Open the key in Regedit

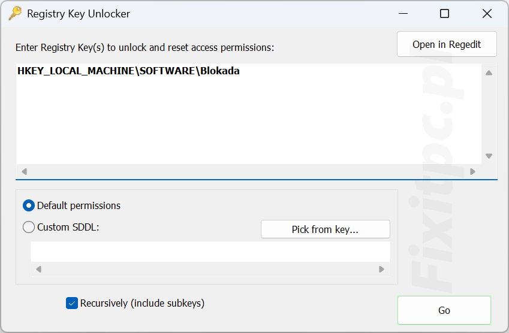tap(447, 44)
